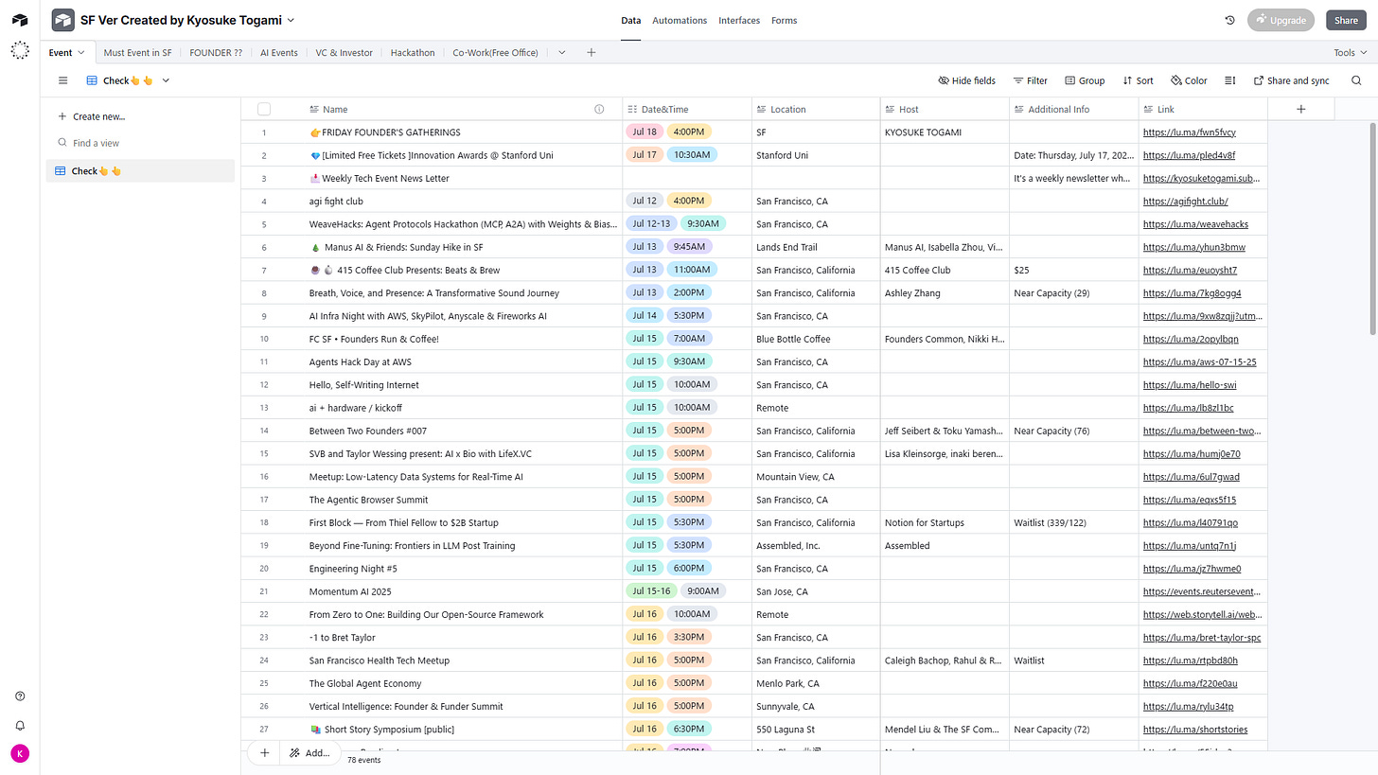The height and width of the screenshot is (775, 1378).
Task: Click the base icon next to title
Action: click(x=62, y=20)
